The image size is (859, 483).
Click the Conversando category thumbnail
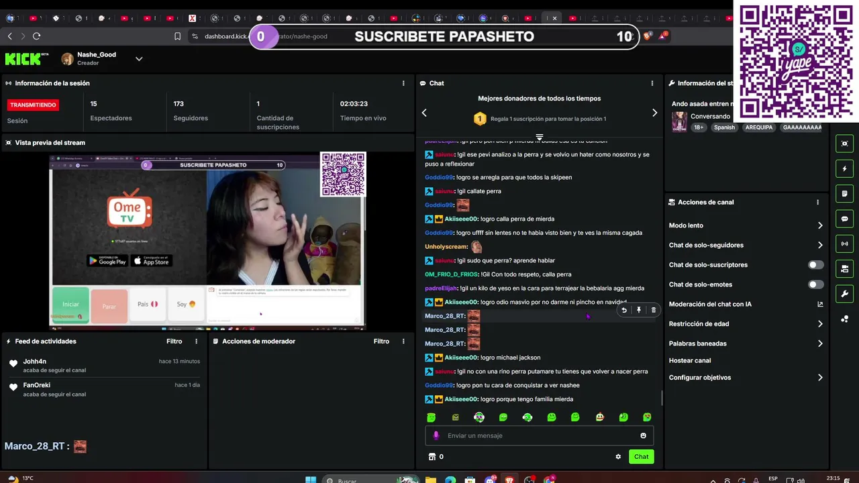pyautogui.click(x=679, y=121)
